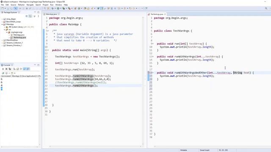Open the Display Selected Console dropdown

click(x=9, y=73)
